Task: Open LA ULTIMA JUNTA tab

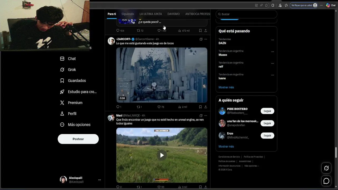Action: click(151, 14)
